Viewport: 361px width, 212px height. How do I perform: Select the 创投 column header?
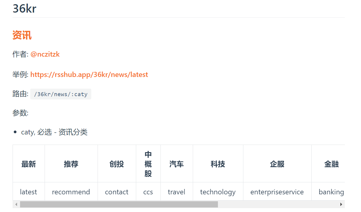click(116, 164)
